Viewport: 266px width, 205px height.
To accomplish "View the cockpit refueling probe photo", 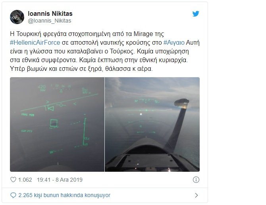I will pos(152,124).
